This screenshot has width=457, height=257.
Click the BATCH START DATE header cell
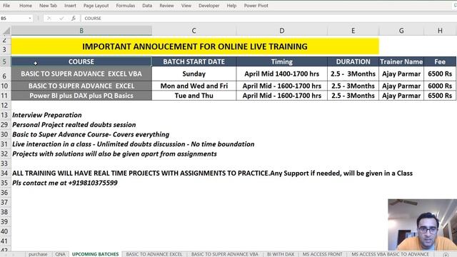(194, 62)
